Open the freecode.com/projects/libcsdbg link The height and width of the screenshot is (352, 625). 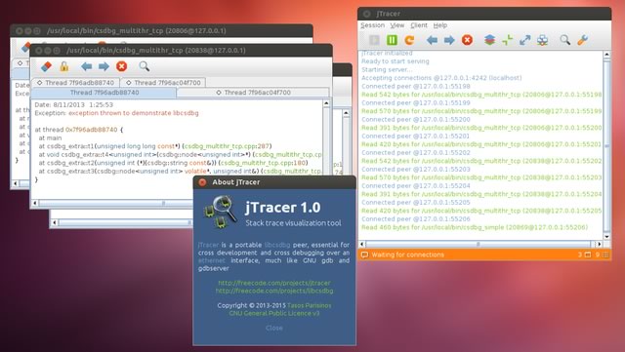point(274,291)
